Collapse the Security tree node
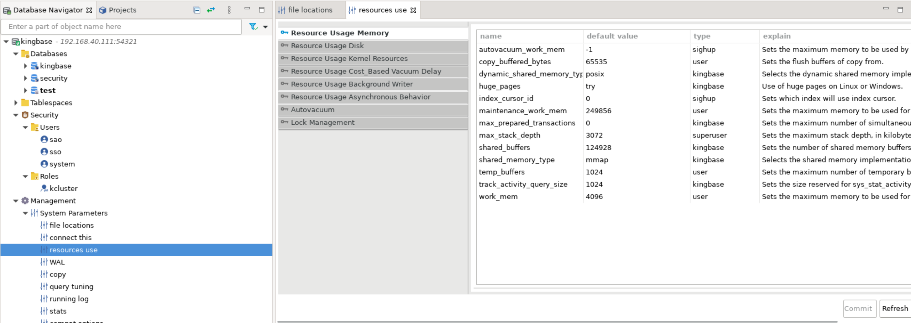 pyautogui.click(x=16, y=115)
